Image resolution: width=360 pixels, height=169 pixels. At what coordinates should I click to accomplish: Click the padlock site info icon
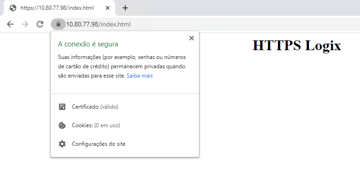pyautogui.click(x=58, y=24)
